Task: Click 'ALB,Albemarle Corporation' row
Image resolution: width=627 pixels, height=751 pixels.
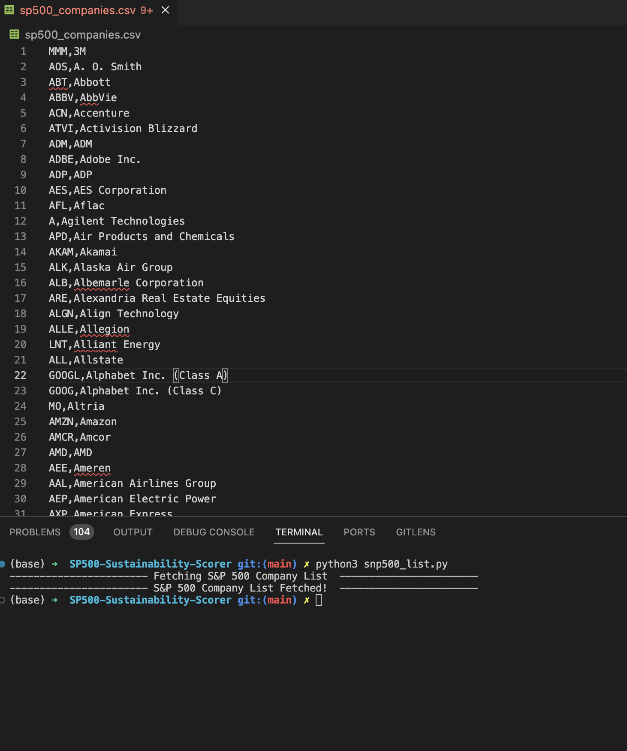Action: click(x=126, y=283)
